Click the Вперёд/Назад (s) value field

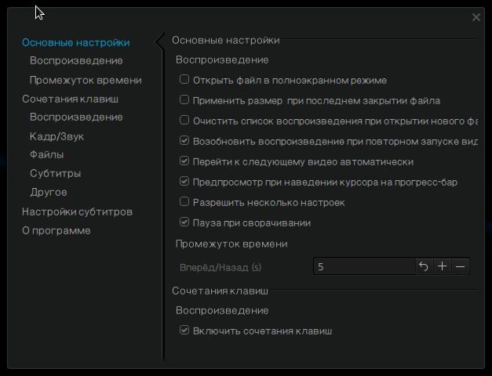coord(364,266)
